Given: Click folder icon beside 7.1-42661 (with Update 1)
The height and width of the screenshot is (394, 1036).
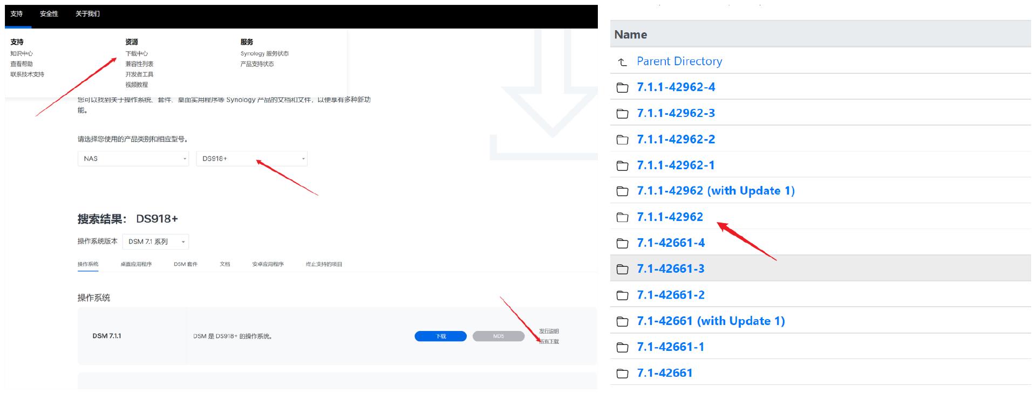Looking at the screenshot, I should pyautogui.click(x=622, y=322).
